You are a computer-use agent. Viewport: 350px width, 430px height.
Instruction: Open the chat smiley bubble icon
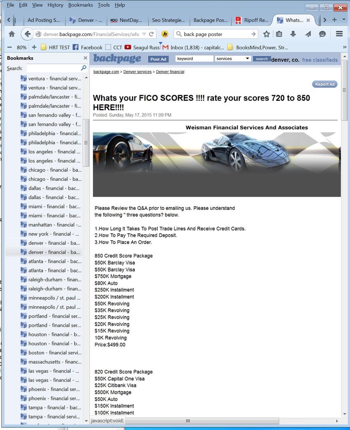pyautogui.click(x=322, y=34)
